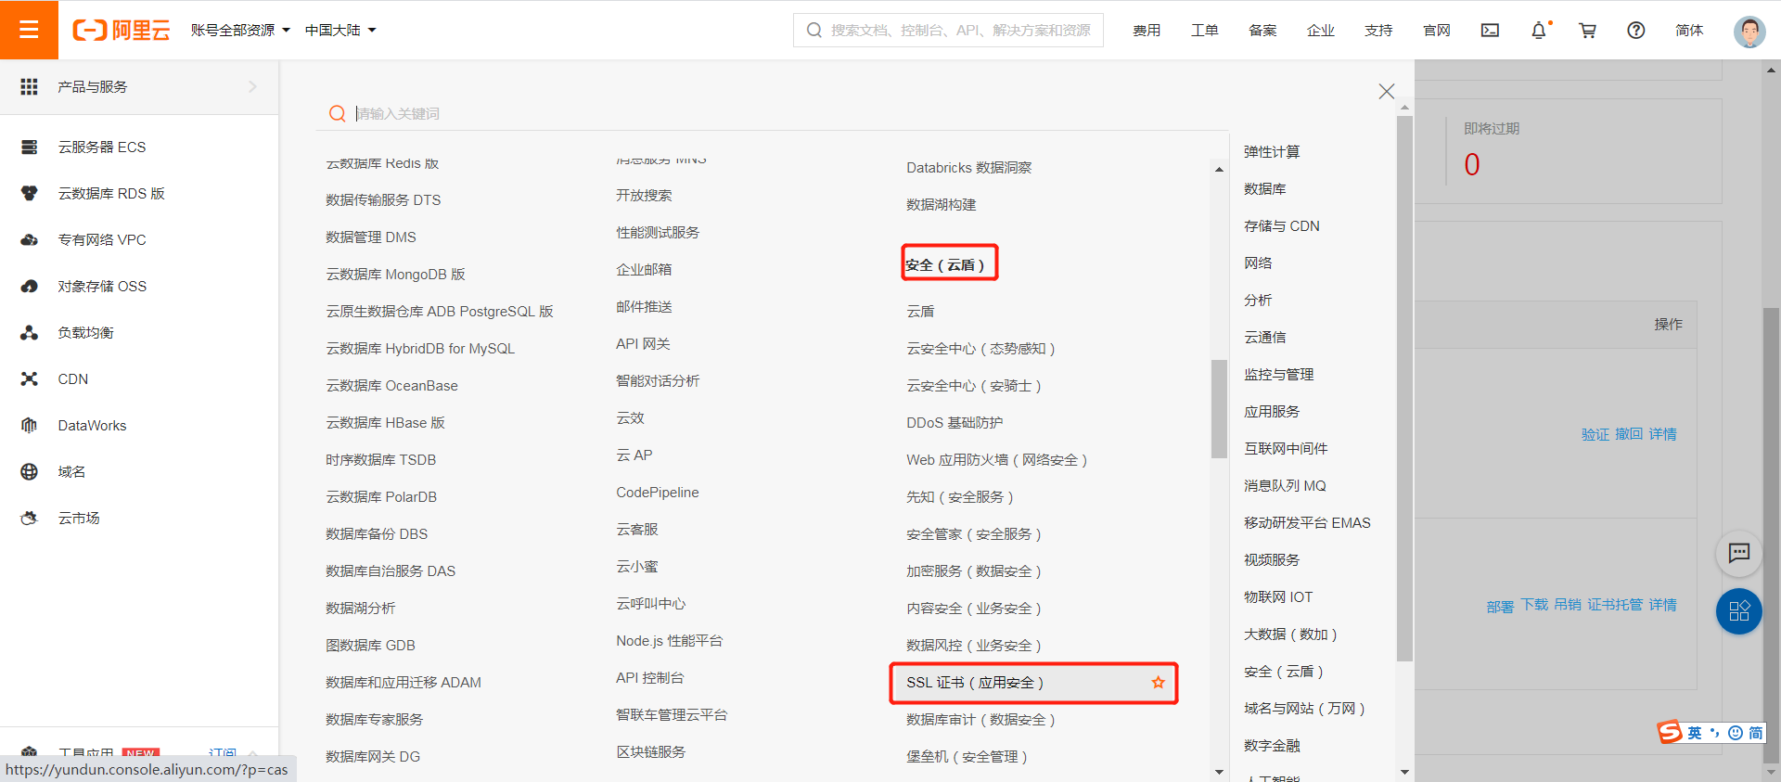Click the blue floating grid button
Image resolution: width=1781 pixels, height=782 pixels.
(1739, 611)
